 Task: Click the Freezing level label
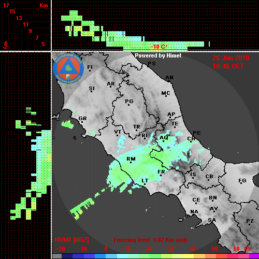click(132, 240)
